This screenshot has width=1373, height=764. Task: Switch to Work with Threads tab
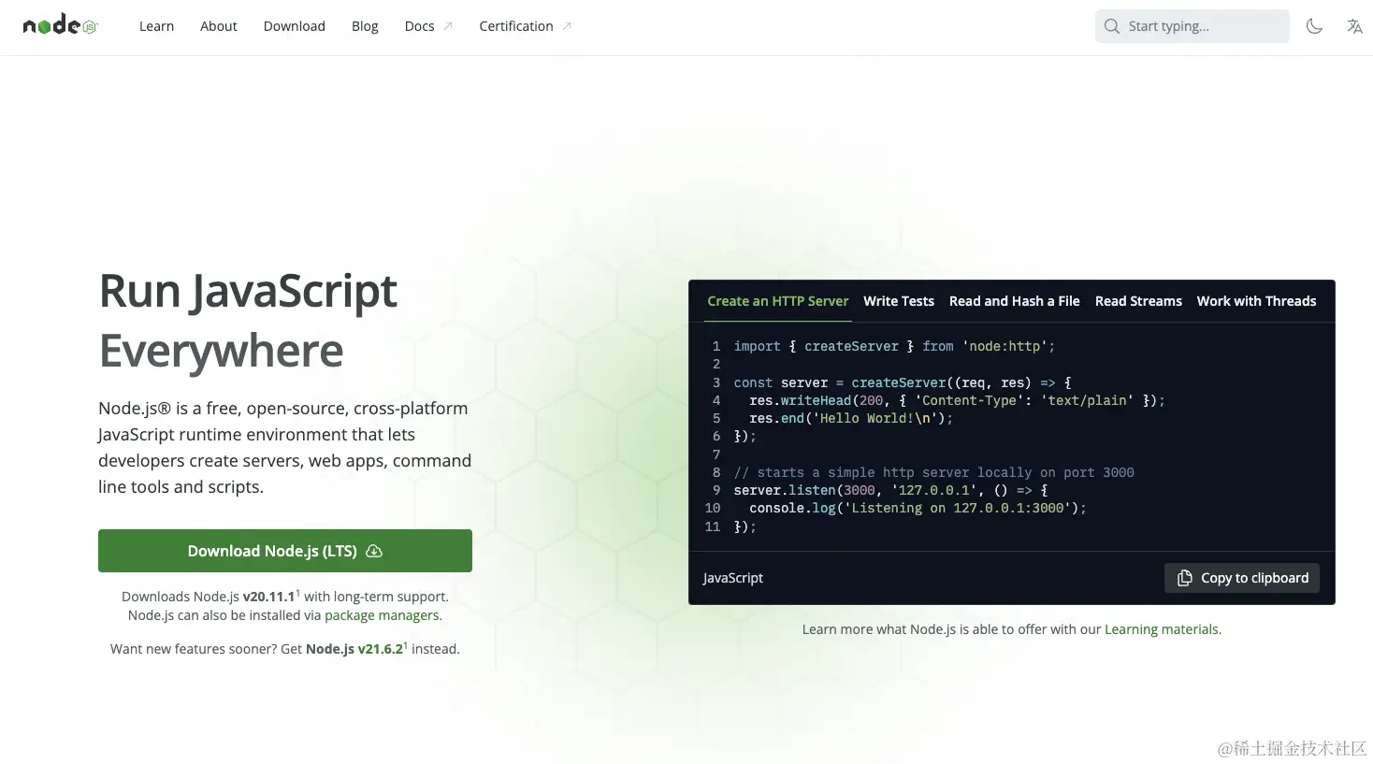[x=1256, y=301]
